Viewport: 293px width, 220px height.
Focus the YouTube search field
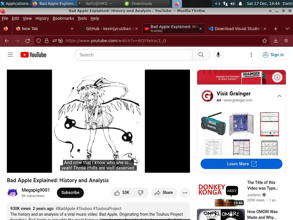[133, 55]
